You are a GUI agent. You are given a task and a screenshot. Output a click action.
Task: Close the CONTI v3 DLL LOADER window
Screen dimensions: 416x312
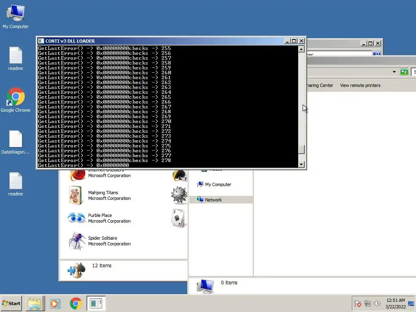(x=301, y=41)
